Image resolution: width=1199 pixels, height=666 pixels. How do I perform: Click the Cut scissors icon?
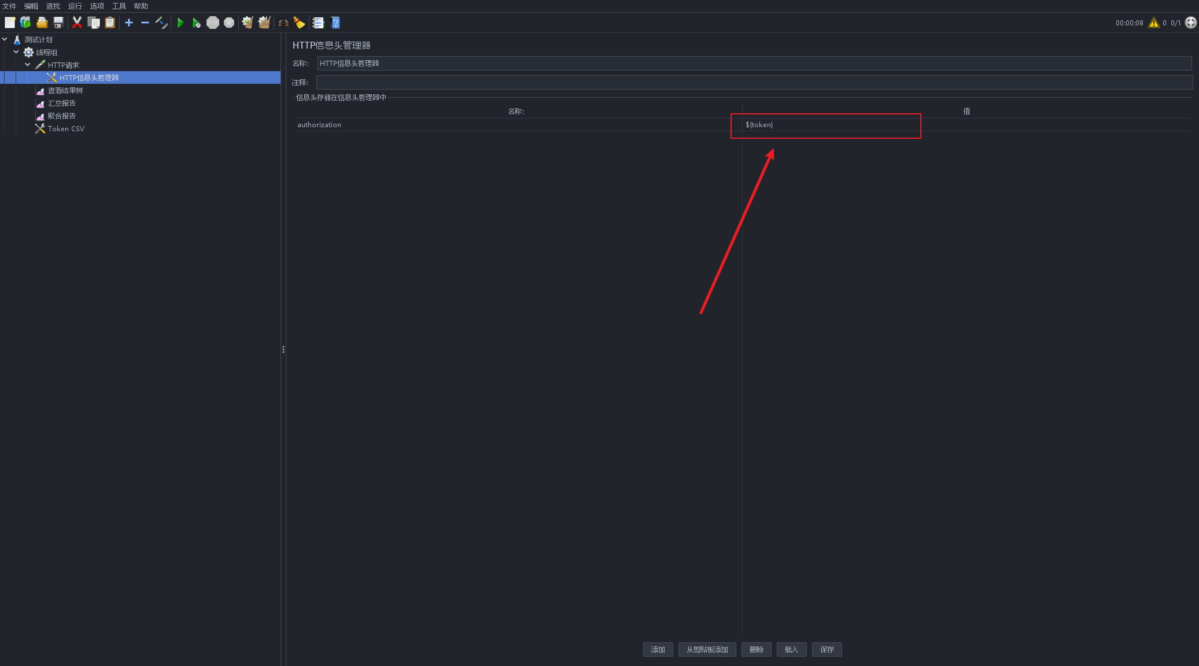pyautogui.click(x=77, y=23)
